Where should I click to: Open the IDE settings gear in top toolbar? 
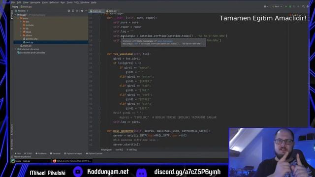(x=308, y=6)
